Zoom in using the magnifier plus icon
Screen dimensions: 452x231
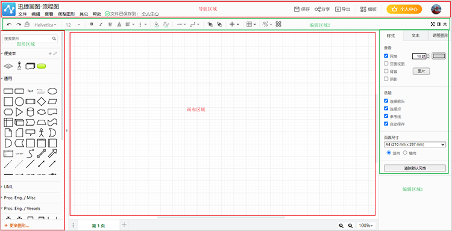tap(341, 226)
